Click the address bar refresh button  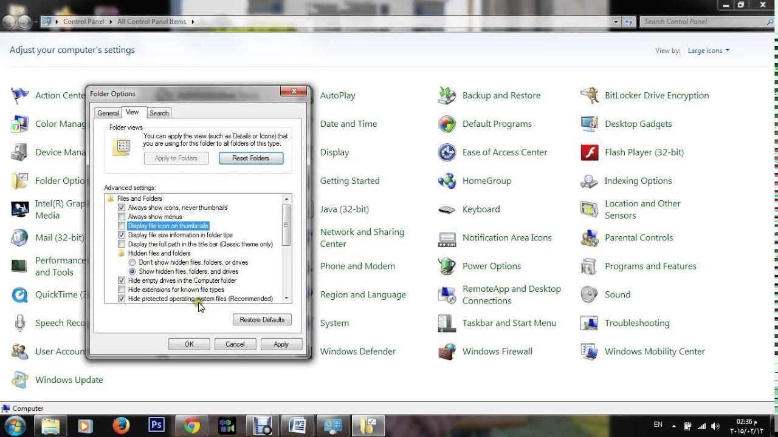coord(629,21)
